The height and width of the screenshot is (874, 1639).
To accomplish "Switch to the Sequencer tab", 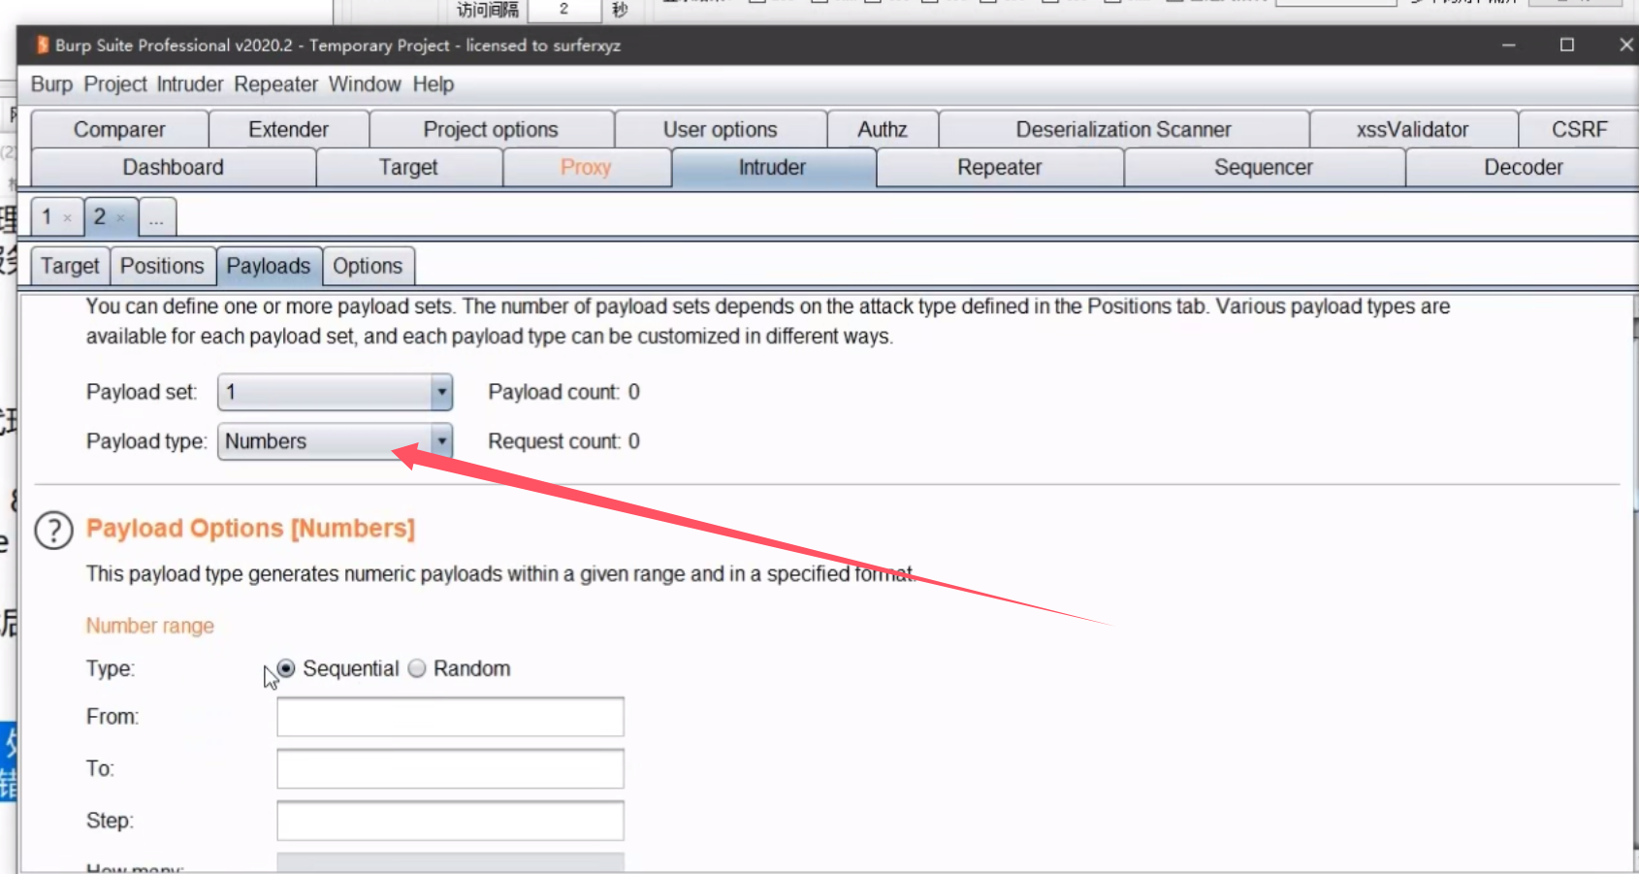I will [1263, 167].
